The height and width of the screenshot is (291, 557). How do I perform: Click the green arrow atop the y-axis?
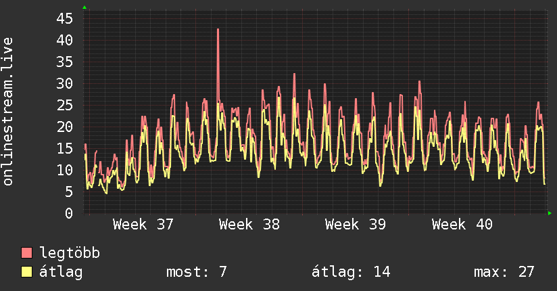[x=84, y=7]
